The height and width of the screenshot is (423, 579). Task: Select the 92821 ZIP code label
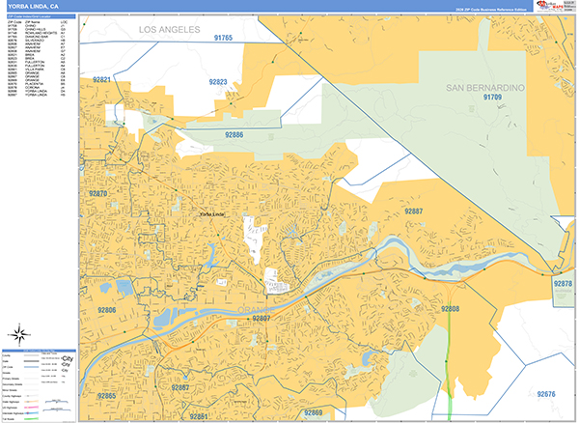click(101, 79)
